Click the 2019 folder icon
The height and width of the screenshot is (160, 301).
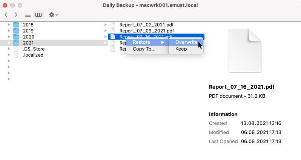click(16, 31)
